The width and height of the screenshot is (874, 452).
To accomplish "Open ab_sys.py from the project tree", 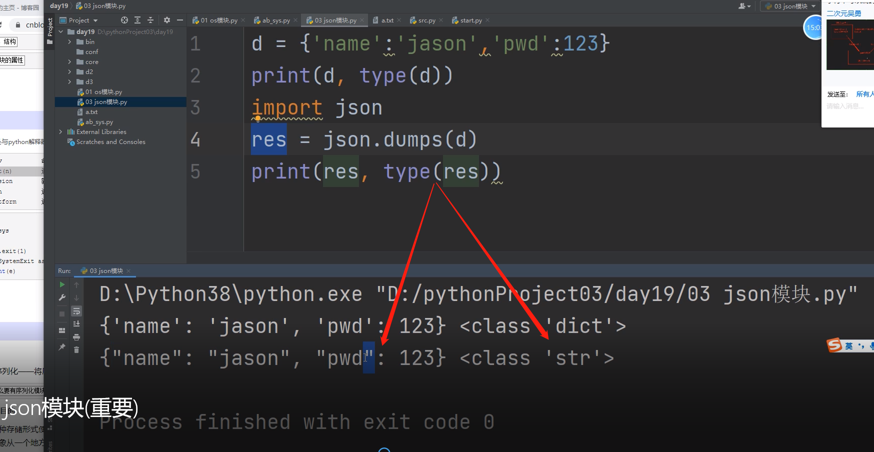I will (x=99, y=121).
